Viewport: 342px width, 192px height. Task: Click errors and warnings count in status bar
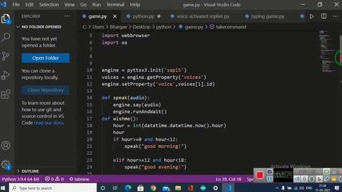[55, 179]
